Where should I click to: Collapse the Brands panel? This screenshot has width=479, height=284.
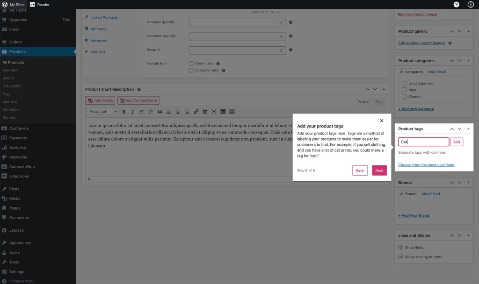coord(468,183)
